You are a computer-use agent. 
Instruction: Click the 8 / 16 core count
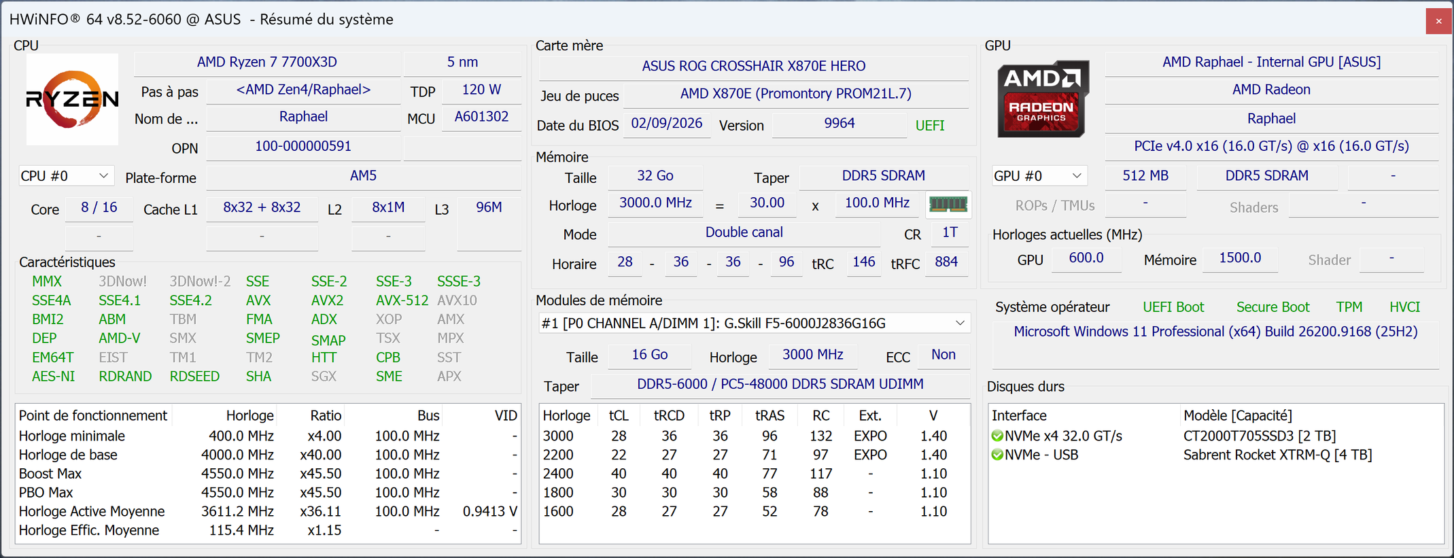point(99,208)
